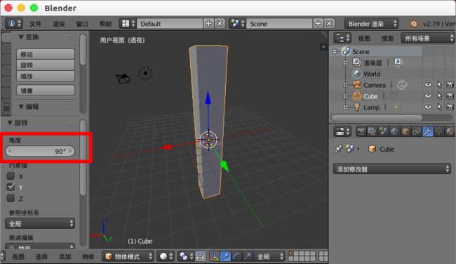Click the Blender logo icon

point(413,24)
